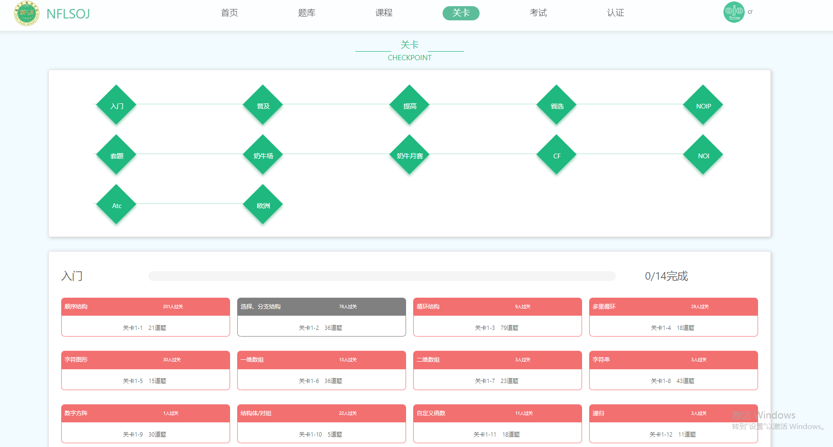This screenshot has width=833, height=447.
Task: Select the Atc diamond checkpoint node
Action: point(116,205)
